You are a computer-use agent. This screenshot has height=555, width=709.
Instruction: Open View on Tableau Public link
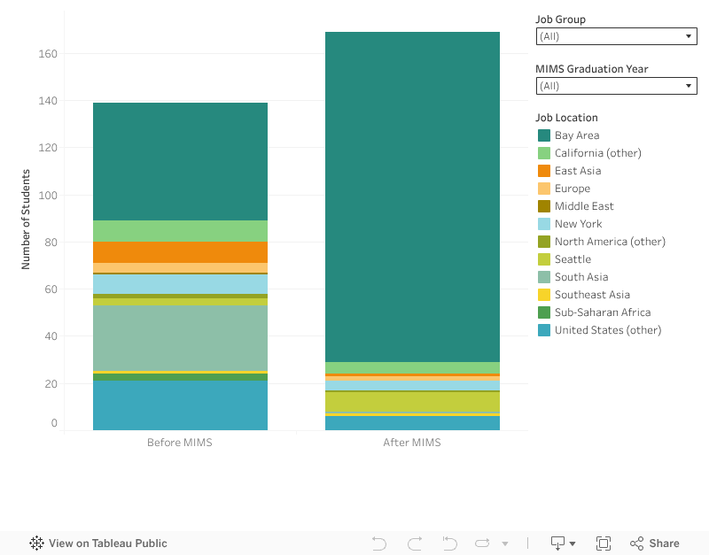tap(107, 543)
